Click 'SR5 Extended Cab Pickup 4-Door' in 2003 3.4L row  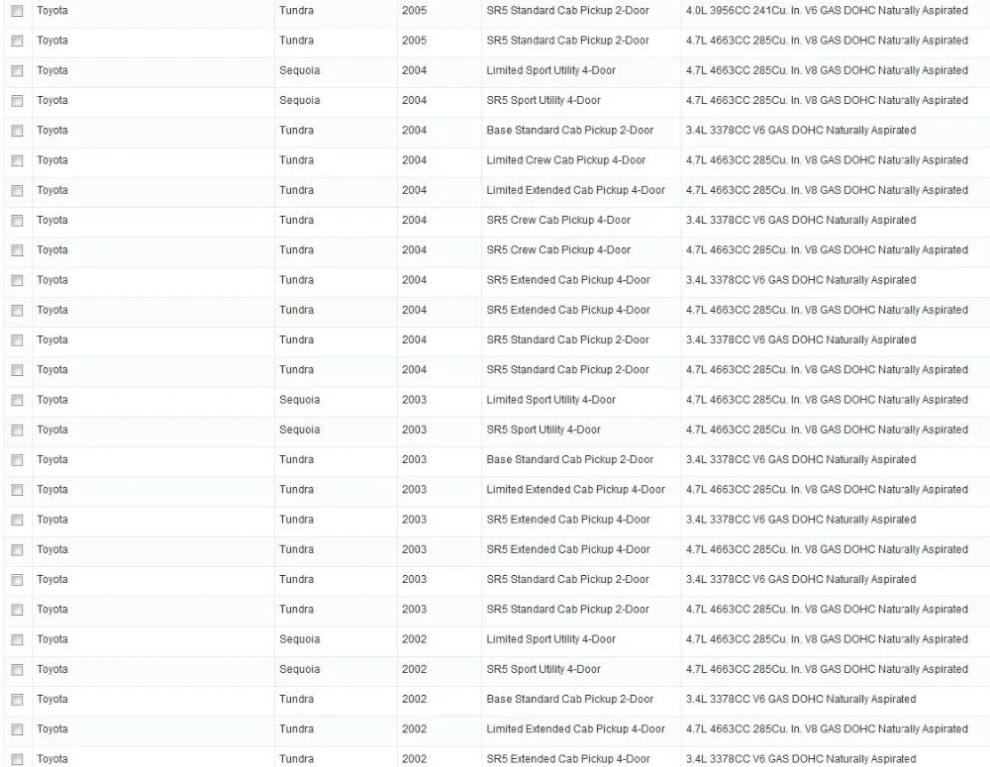coord(567,520)
